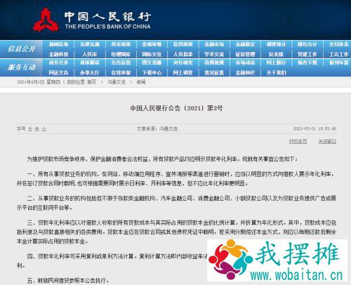Open 政务公开 under 服务互动
Viewport: 351px width, 285px height.
pos(58,62)
